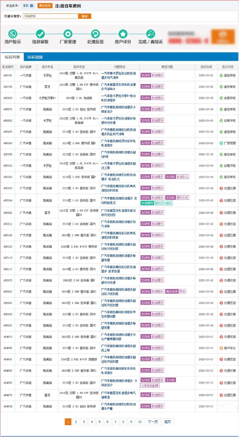239x437 pixels.
Task: Click the 下一页 next page button
Action: coord(153,422)
